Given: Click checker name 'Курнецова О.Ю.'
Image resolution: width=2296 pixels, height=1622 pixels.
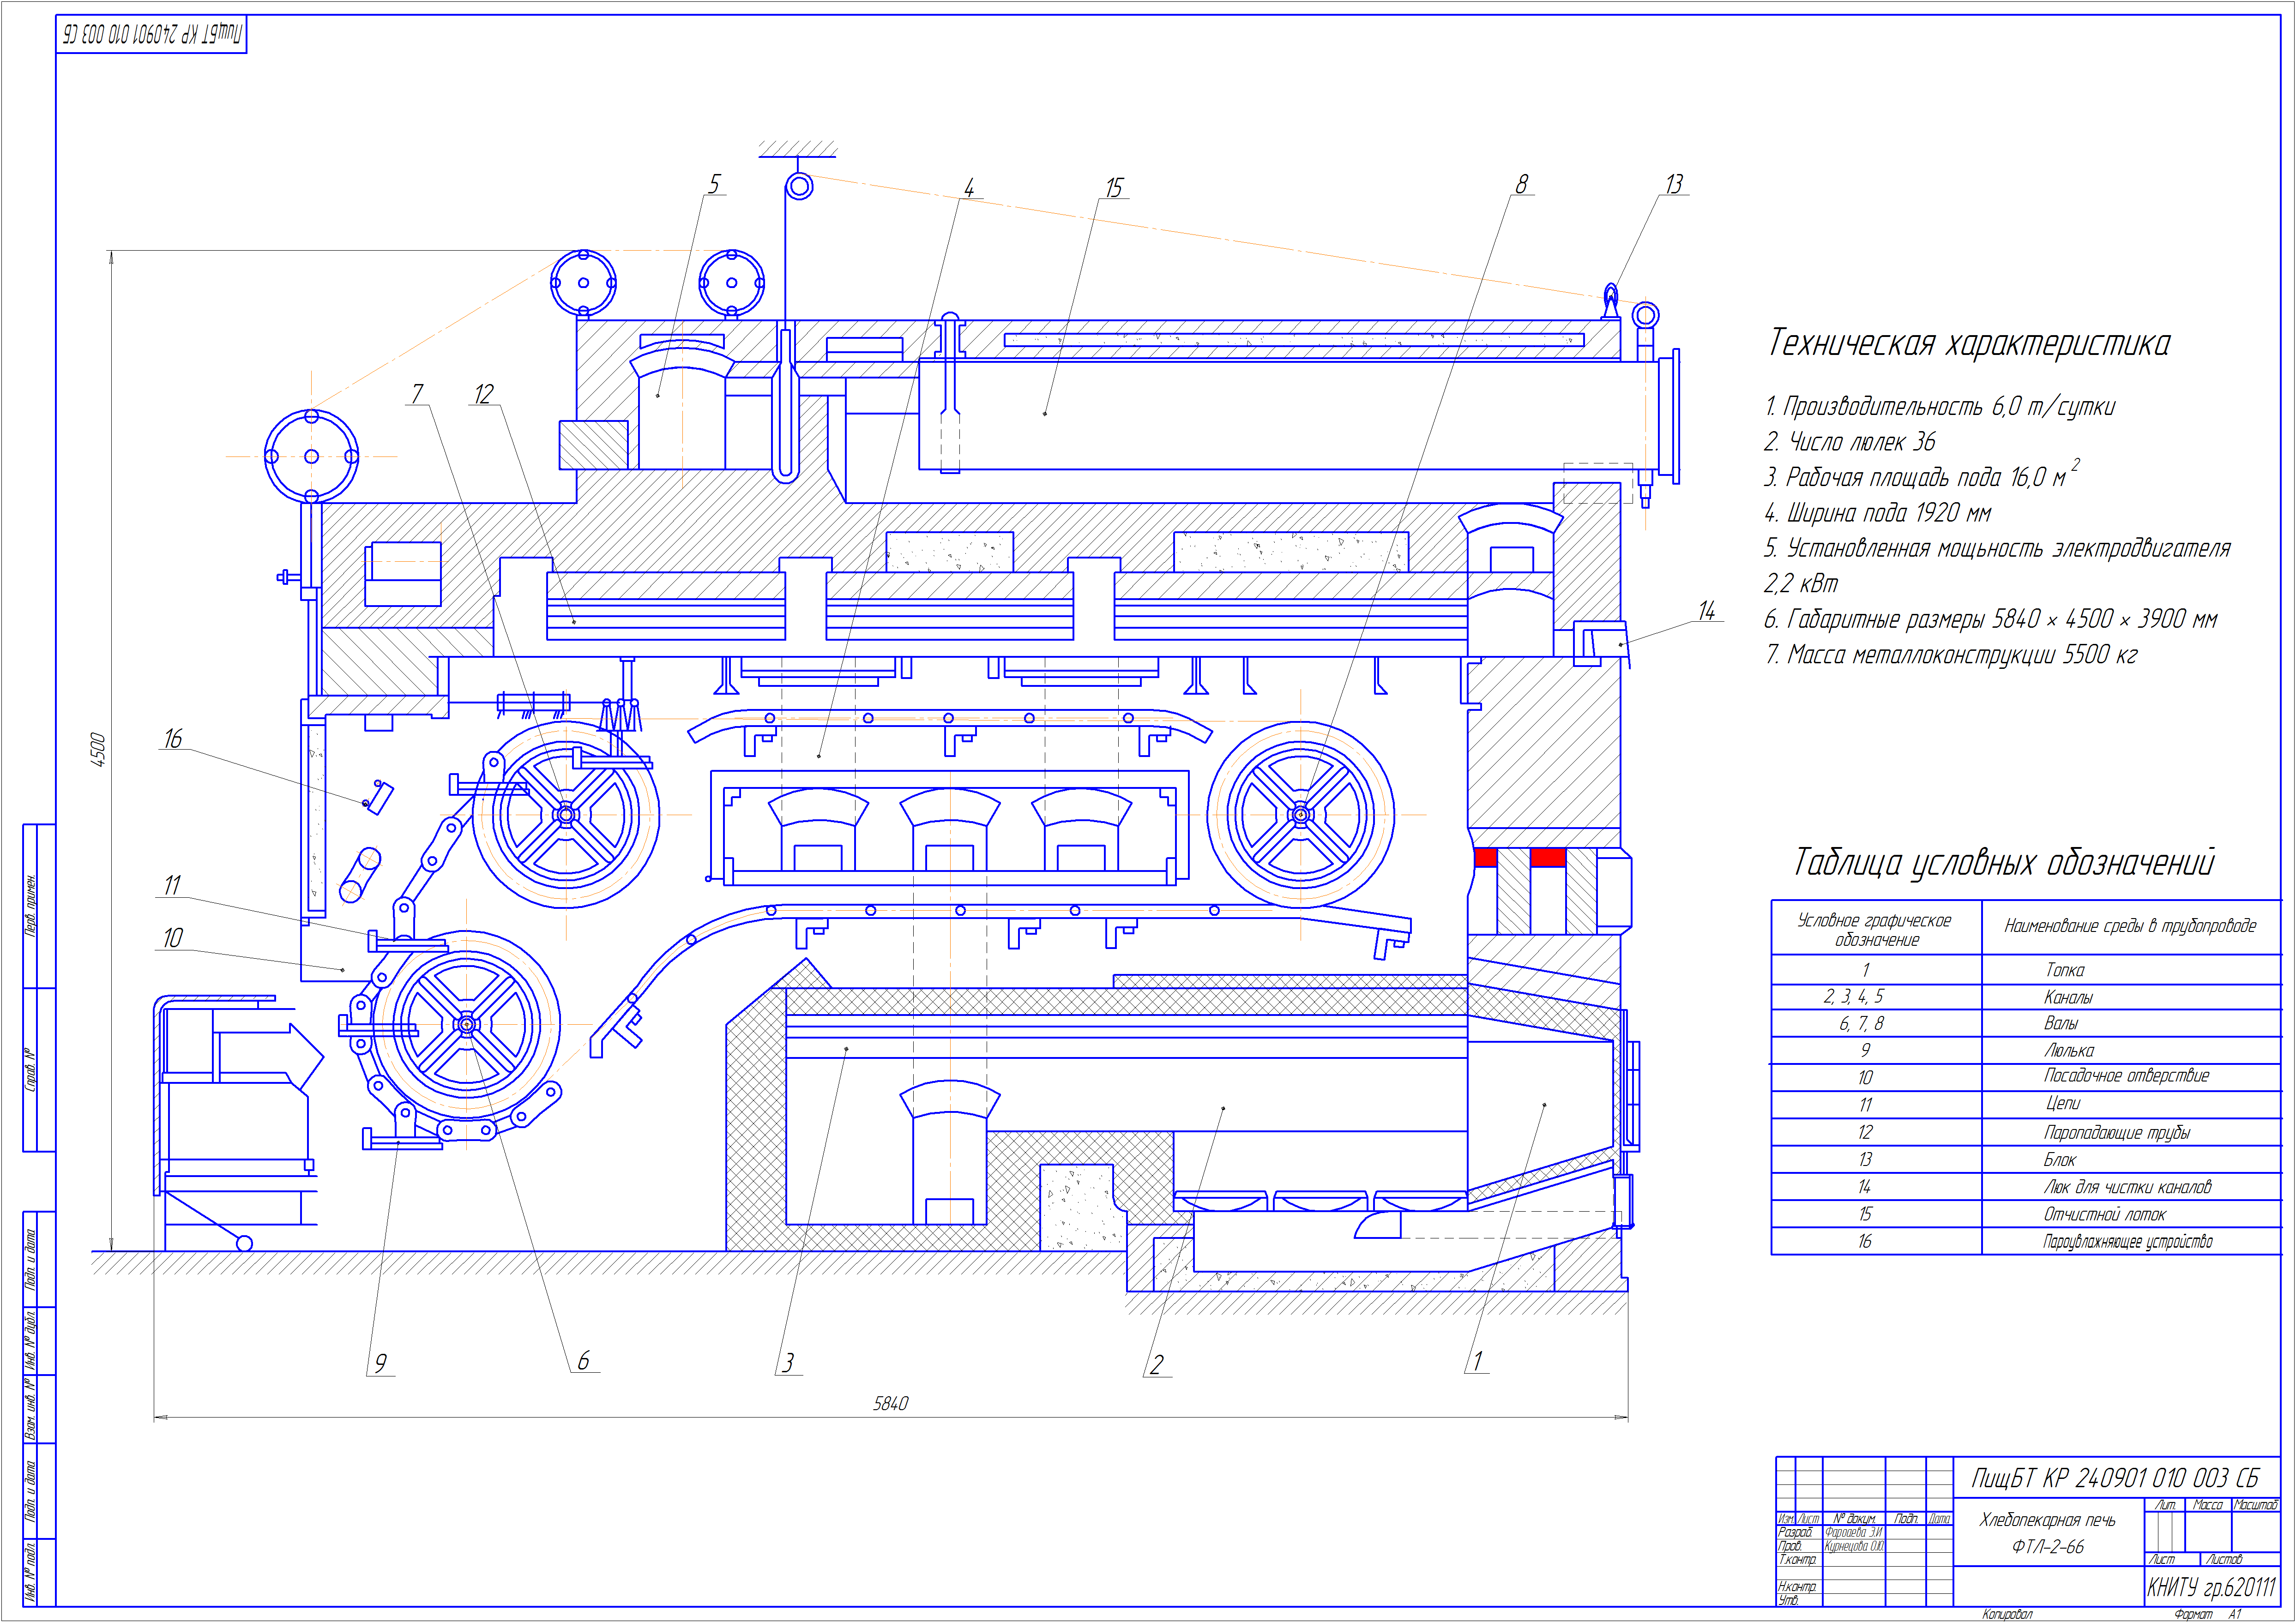Looking at the screenshot, I should point(1855,1546).
